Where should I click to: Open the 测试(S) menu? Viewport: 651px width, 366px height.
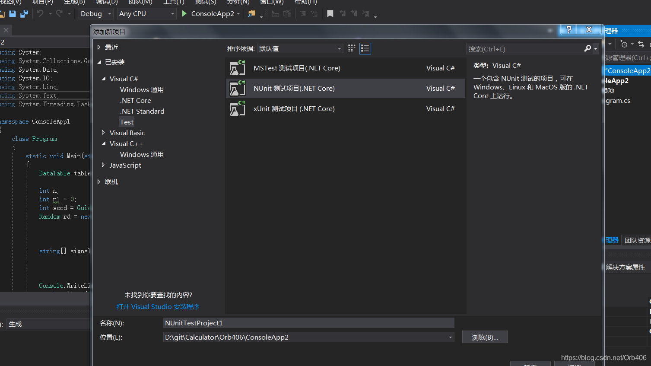206,2
